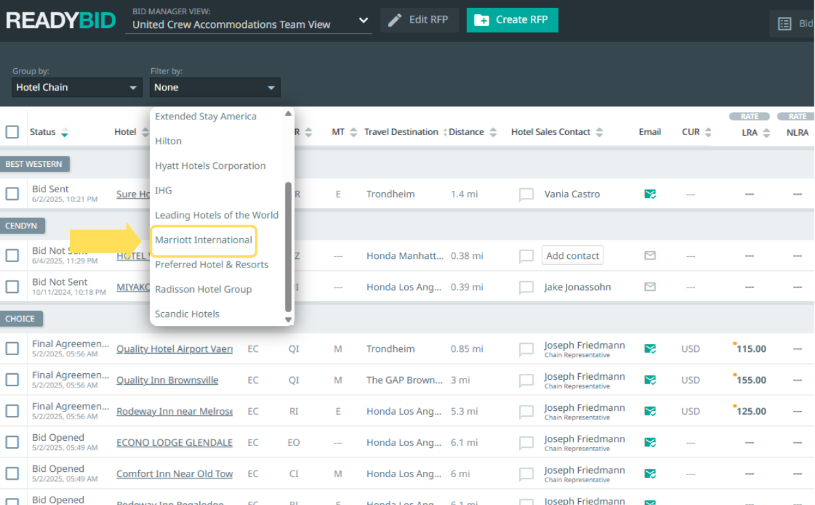Image resolution: width=815 pixels, height=505 pixels.
Task: Click green email icon for Comfort Inn row
Action: tap(650, 474)
